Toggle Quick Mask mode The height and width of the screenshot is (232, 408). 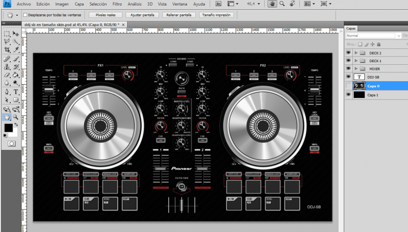[x=11, y=144]
